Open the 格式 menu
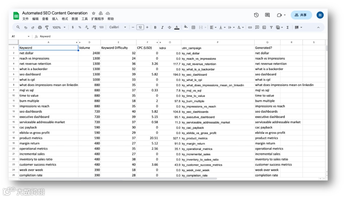 click(65, 19)
